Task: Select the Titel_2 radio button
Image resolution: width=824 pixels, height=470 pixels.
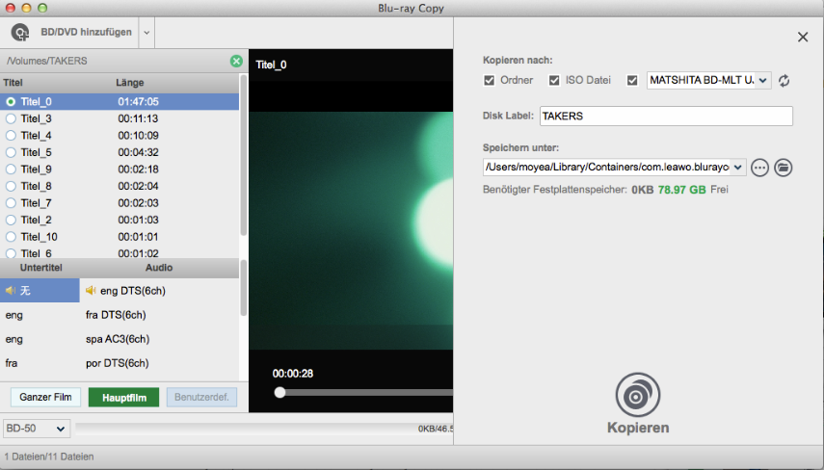Action: 11,220
